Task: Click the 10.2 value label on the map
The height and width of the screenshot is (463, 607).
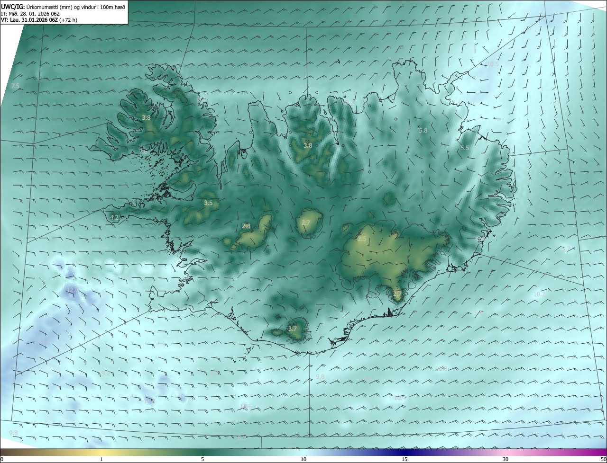Action: click(540, 294)
